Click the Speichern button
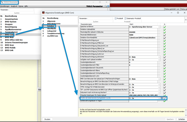Image resolution: width=187 pixels, height=122 pixels. 170,119
